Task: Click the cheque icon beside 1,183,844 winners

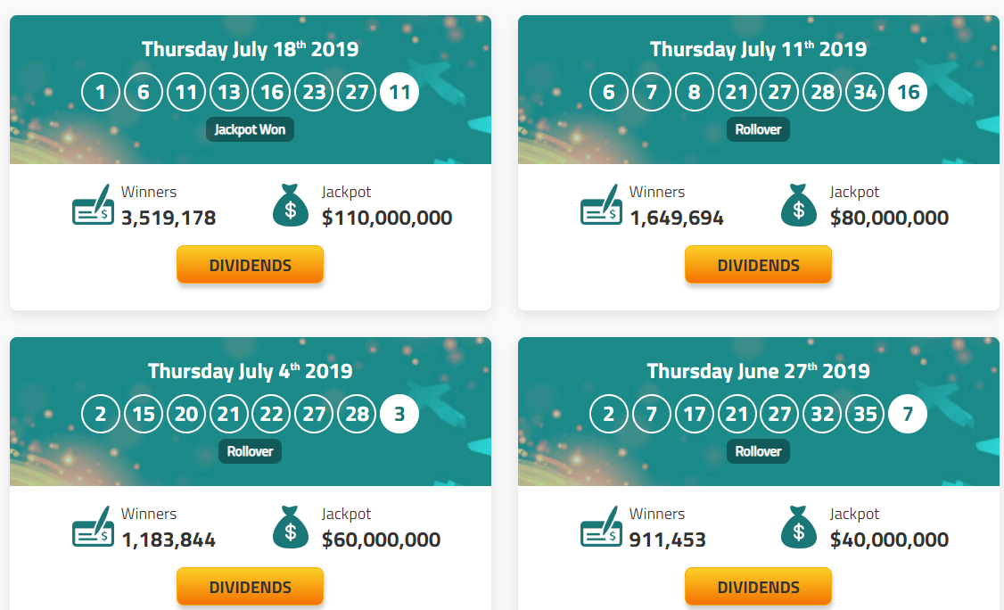Action: (x=94, y=527)
